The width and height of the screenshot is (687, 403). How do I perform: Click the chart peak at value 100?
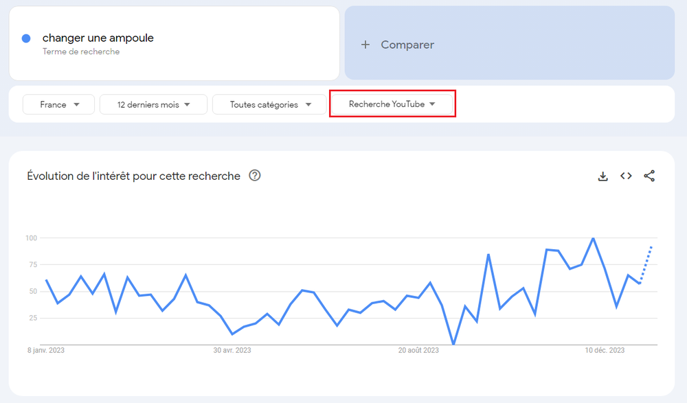[x=593, y=238]
